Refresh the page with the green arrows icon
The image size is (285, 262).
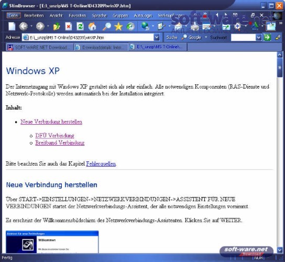(x=80, y=27)
